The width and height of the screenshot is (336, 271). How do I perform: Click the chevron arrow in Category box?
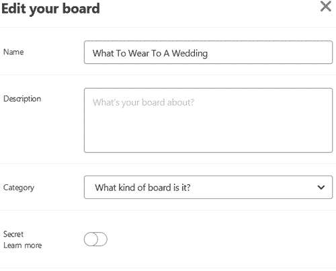[x=321, y=188]
